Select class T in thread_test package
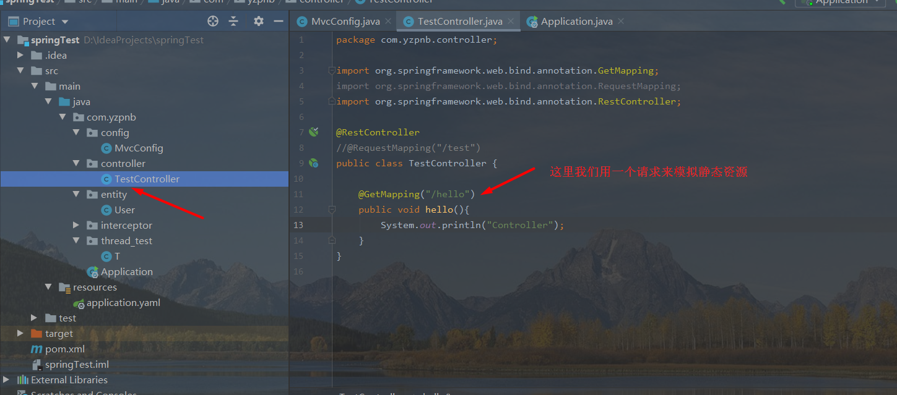The image size is (897, 395). click(117, 257)
